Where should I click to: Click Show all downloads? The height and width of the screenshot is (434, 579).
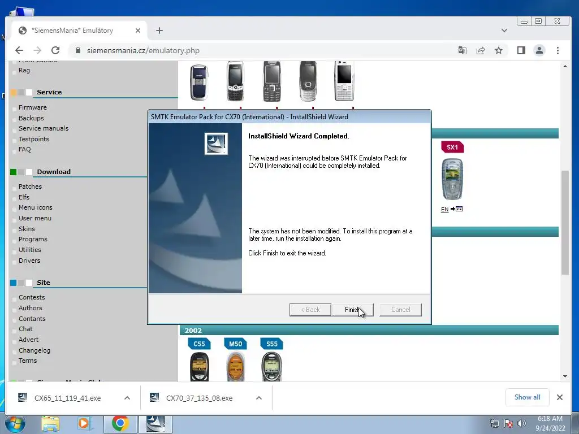[528, 397]
